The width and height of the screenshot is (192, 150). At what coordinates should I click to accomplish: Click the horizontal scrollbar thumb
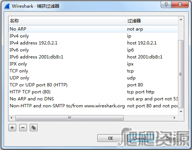coord(69,118)
